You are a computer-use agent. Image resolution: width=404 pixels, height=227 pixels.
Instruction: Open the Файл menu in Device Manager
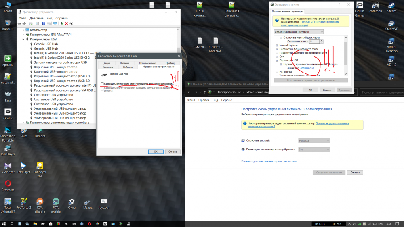click(x=22, y=18)
